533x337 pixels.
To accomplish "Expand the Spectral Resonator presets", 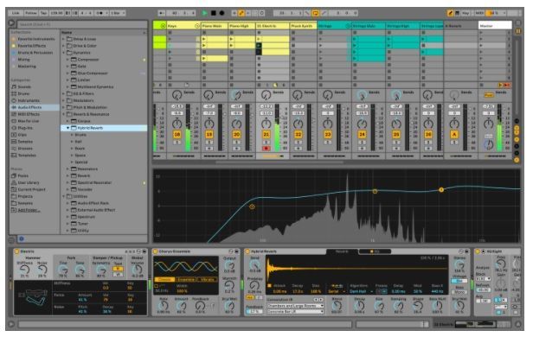I will [67, 182].
